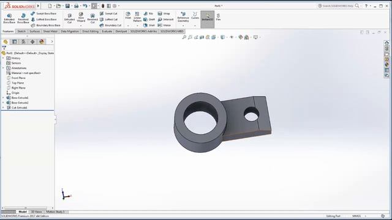Click Search SOLIDWORKS Help field
The height and width of the screenshot is (220, 392).
point(338,5)
